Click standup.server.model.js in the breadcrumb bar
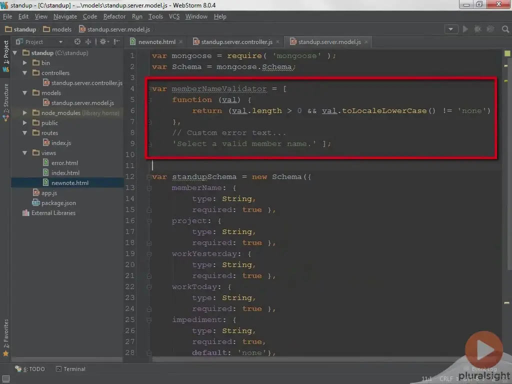This screenshot has width=512, height=384. (114, 29)
